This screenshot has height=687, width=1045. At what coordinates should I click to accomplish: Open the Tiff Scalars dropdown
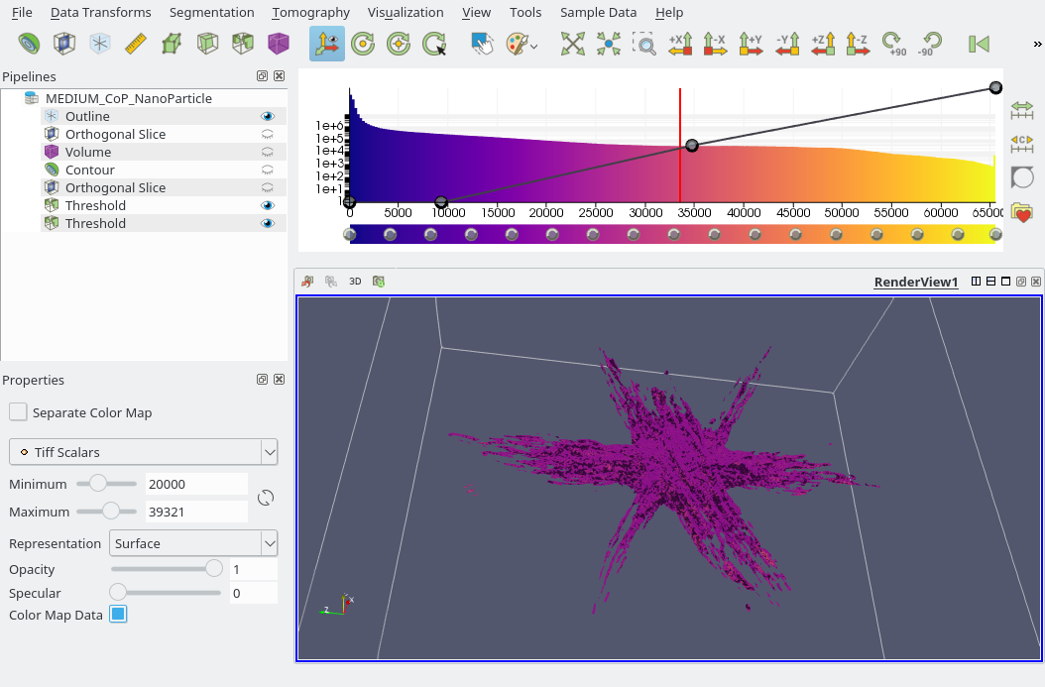coord(144,452)
